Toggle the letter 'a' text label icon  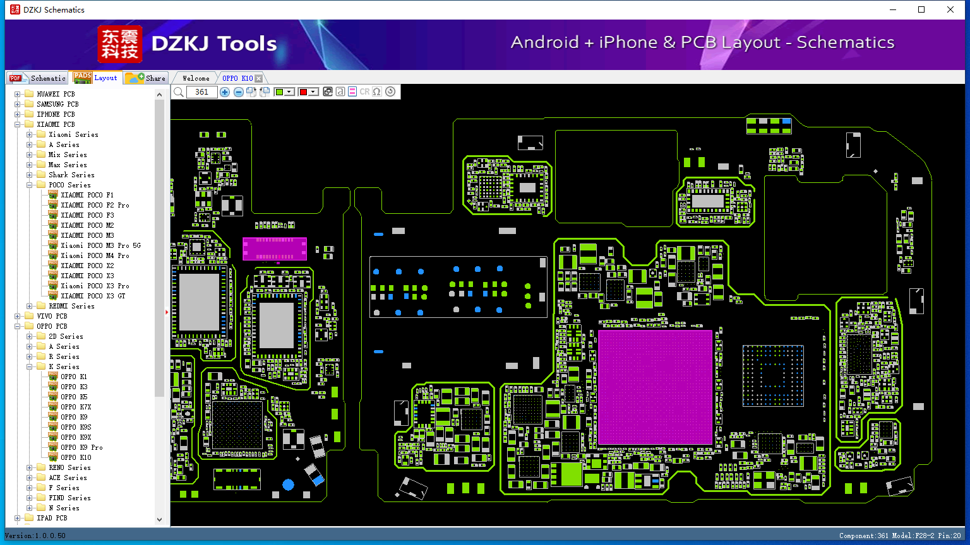[340, 91]
